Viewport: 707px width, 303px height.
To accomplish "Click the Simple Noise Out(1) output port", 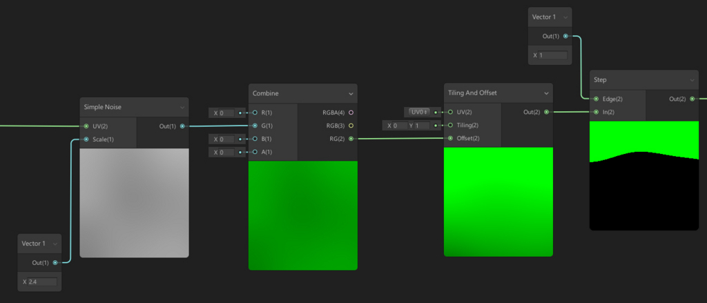I will coord(182,126).
